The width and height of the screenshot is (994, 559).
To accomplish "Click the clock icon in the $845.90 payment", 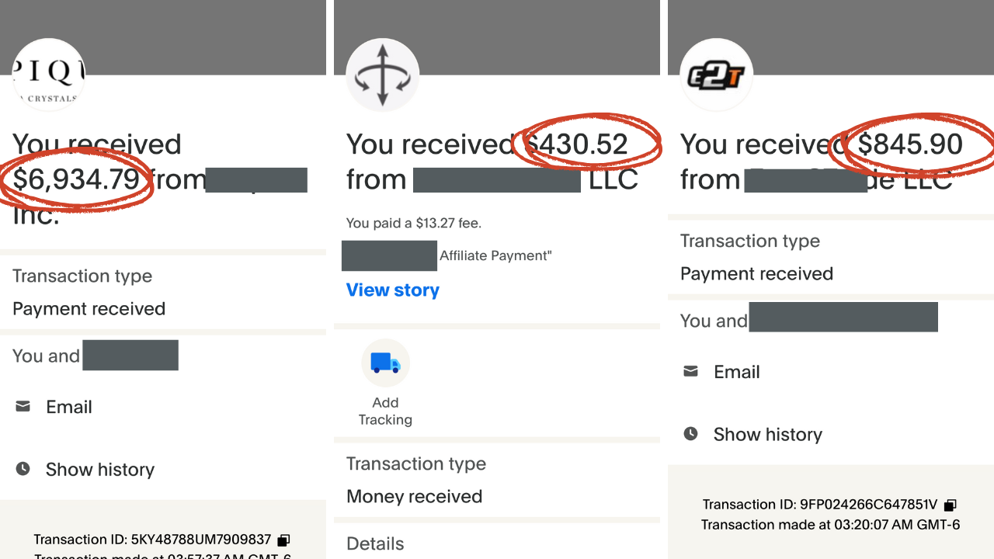I will [x=690, y=434].
